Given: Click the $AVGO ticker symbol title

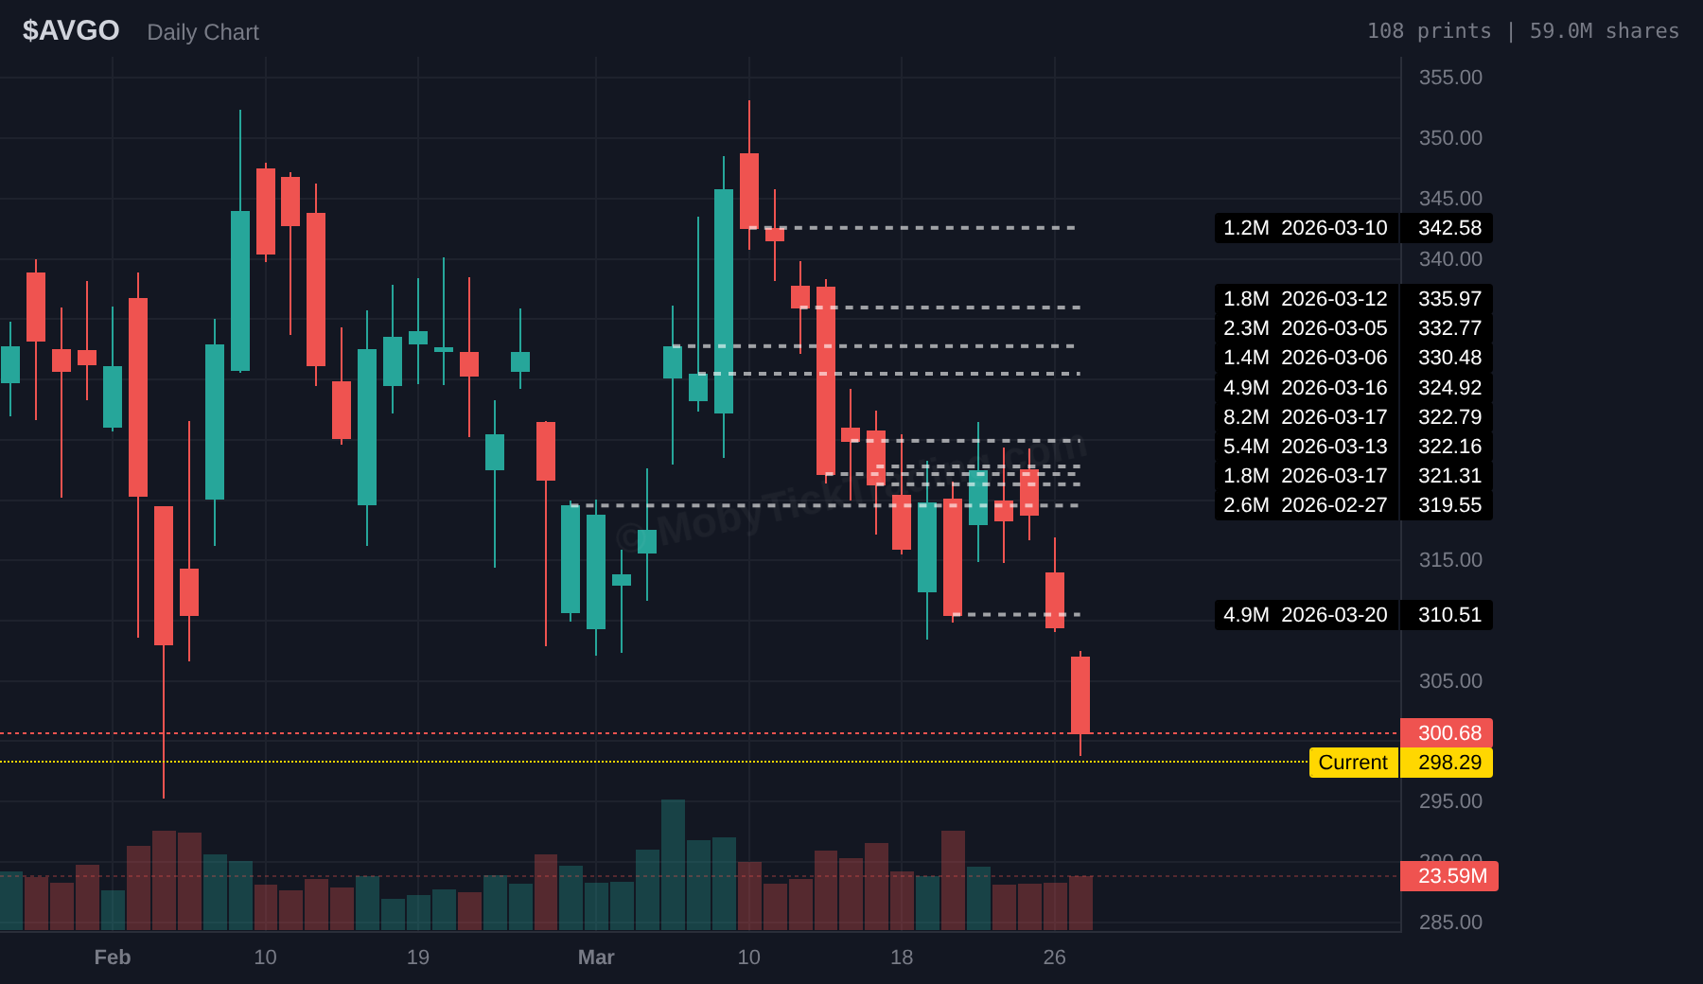Looking at the screenshot, I should [x=71, y=30].
